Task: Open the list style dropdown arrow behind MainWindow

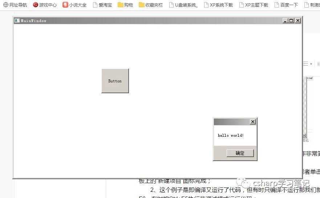Action: click(311, 64)
